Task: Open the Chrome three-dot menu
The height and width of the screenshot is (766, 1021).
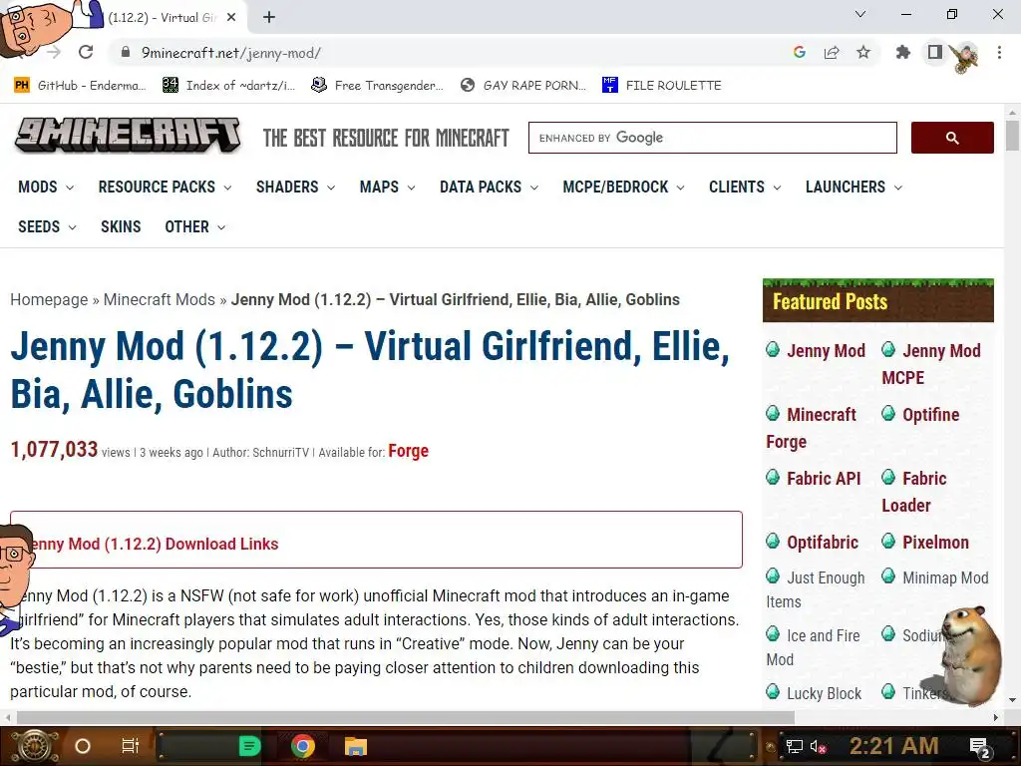Action: click(999, 52)
